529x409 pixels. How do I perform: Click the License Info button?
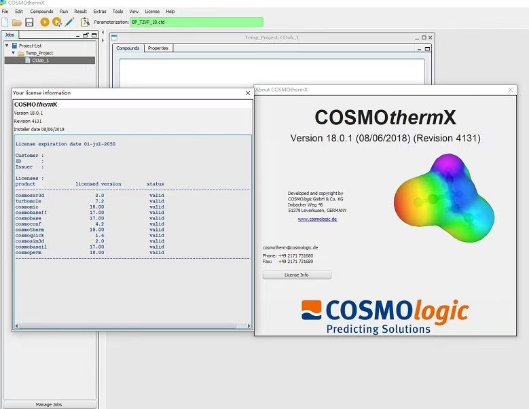click(x=297, y=274)
